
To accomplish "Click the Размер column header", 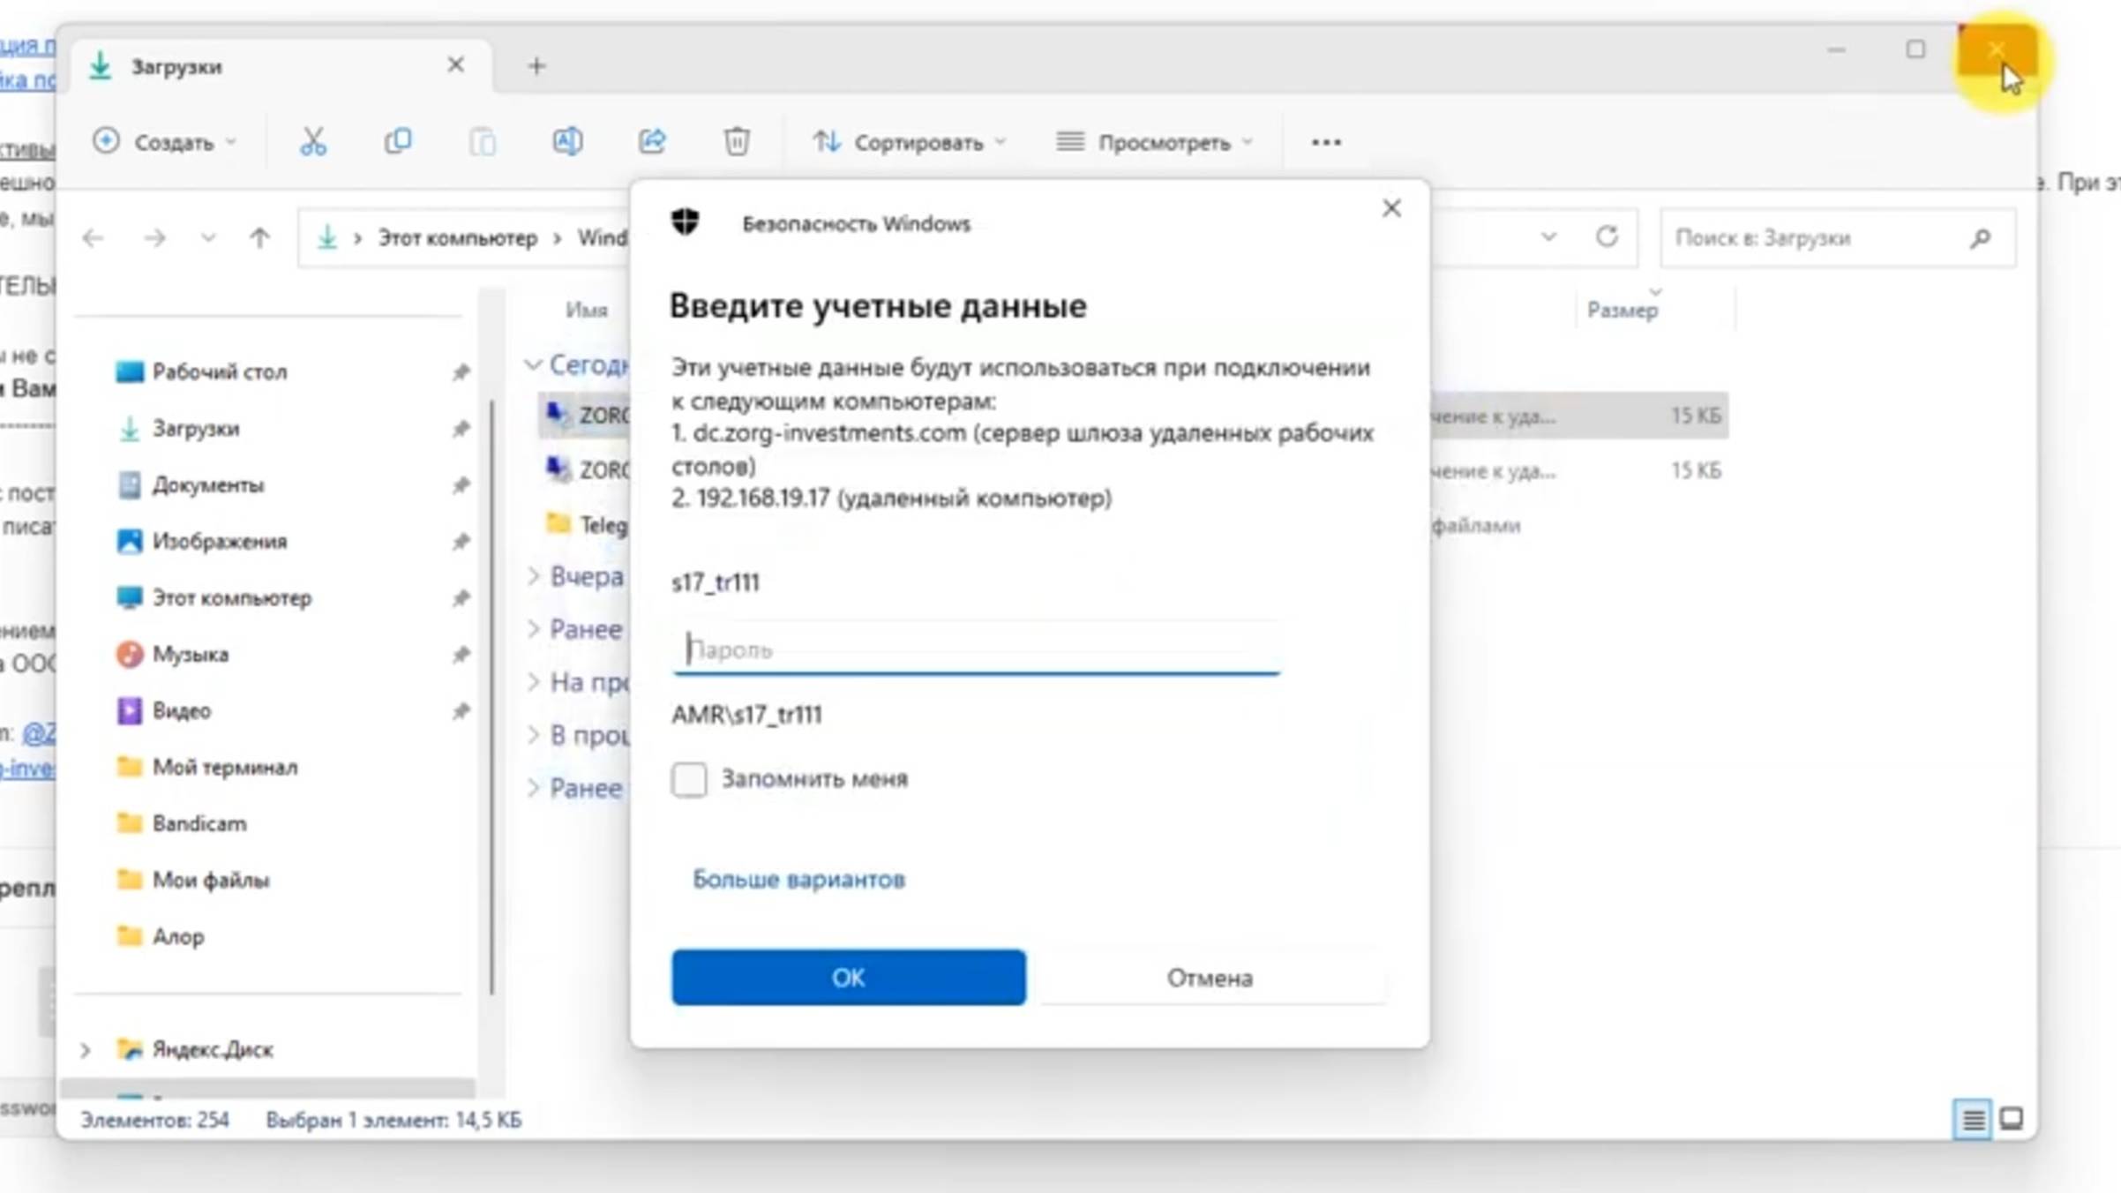I will point(1623,310).
